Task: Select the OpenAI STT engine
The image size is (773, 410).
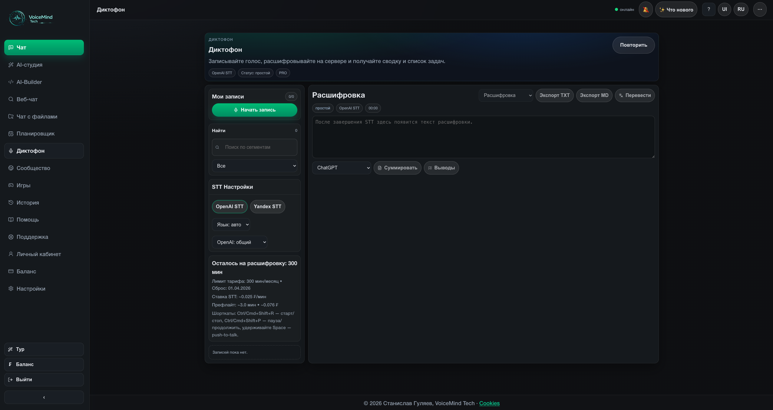Action: (x=230, y=207)
